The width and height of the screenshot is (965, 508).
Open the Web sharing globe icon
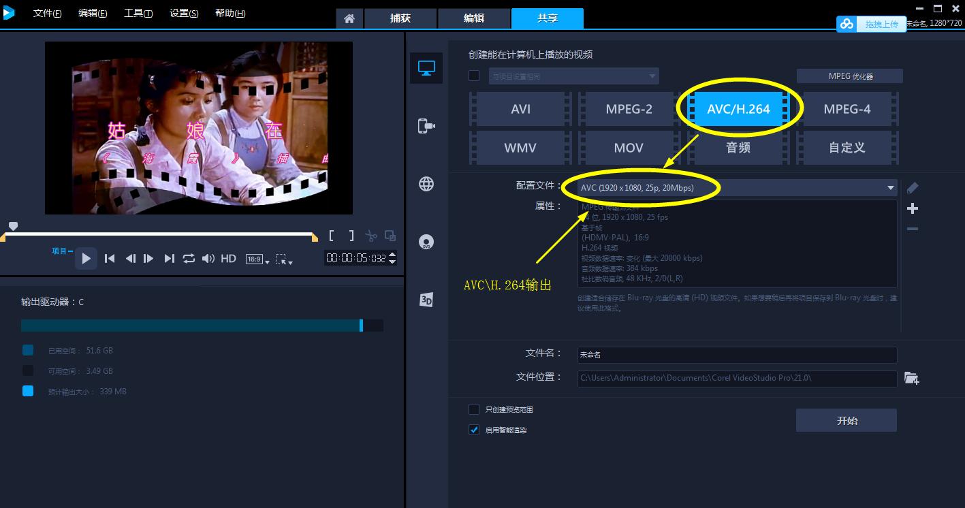[x=426, y=184]
